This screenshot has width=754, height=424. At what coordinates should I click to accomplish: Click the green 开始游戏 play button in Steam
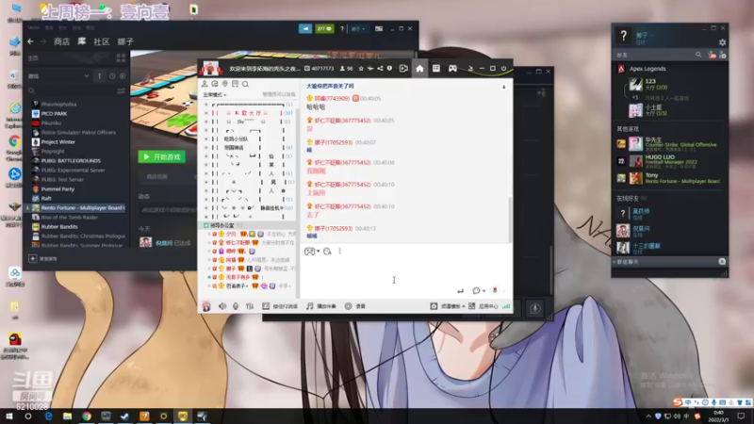click(162, 156)
